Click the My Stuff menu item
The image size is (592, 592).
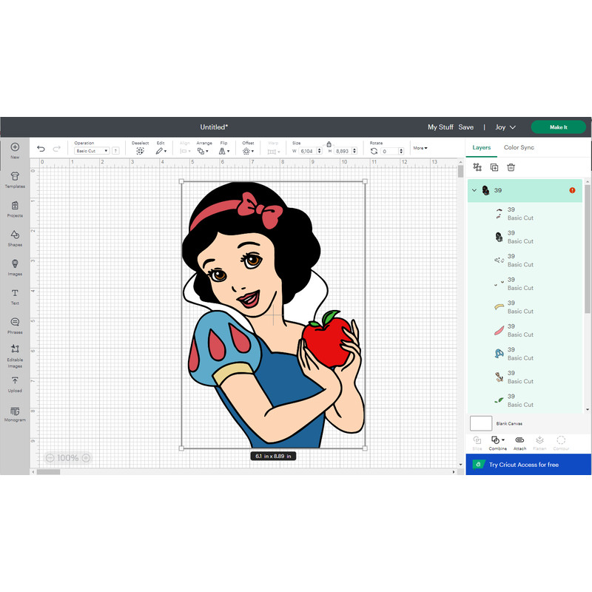(x=441, y=127)
